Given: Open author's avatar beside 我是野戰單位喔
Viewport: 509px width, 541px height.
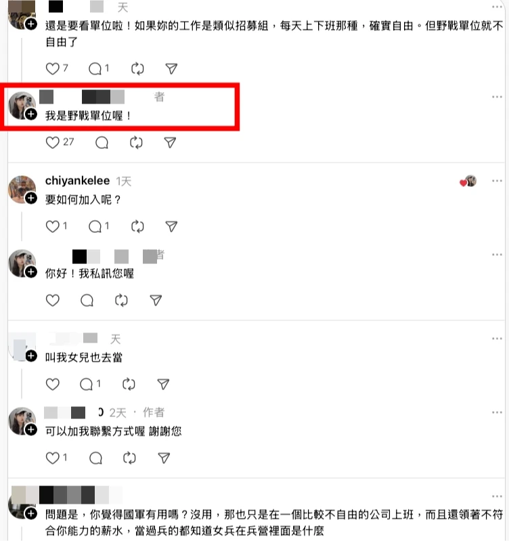Looking at the screenshot, I should [x=22, y=105].
